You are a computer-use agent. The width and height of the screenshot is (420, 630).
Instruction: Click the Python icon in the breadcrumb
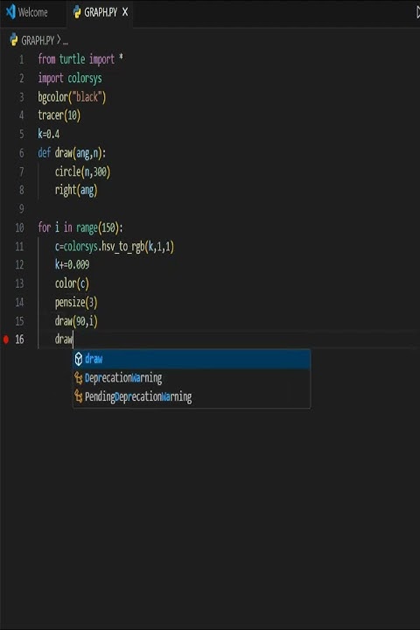[x=14, y=40]
